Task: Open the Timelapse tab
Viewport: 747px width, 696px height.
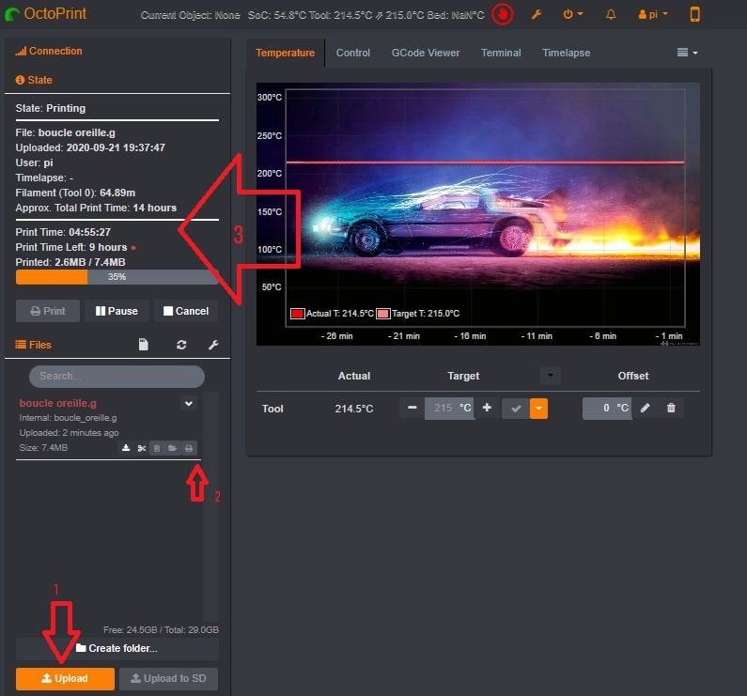Action: coord(566,53)
